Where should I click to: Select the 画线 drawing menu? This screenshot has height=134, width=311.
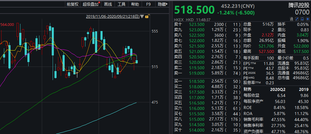(108, 5)
